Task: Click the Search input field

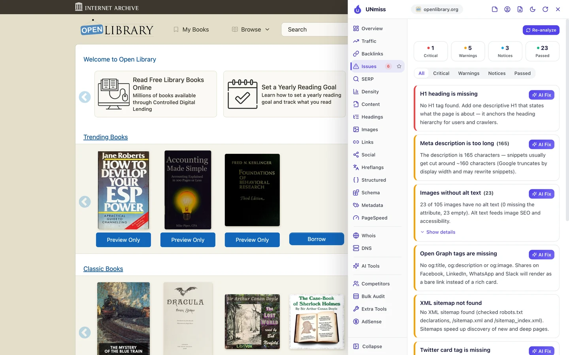Action: pyautogui.click(x=315, y=30)
